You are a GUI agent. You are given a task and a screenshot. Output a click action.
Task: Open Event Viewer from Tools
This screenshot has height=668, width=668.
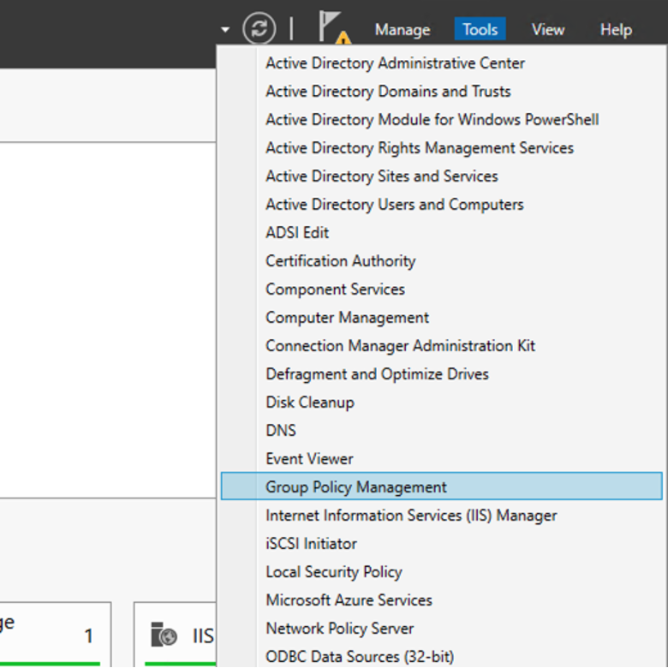(x=309, y=458)
